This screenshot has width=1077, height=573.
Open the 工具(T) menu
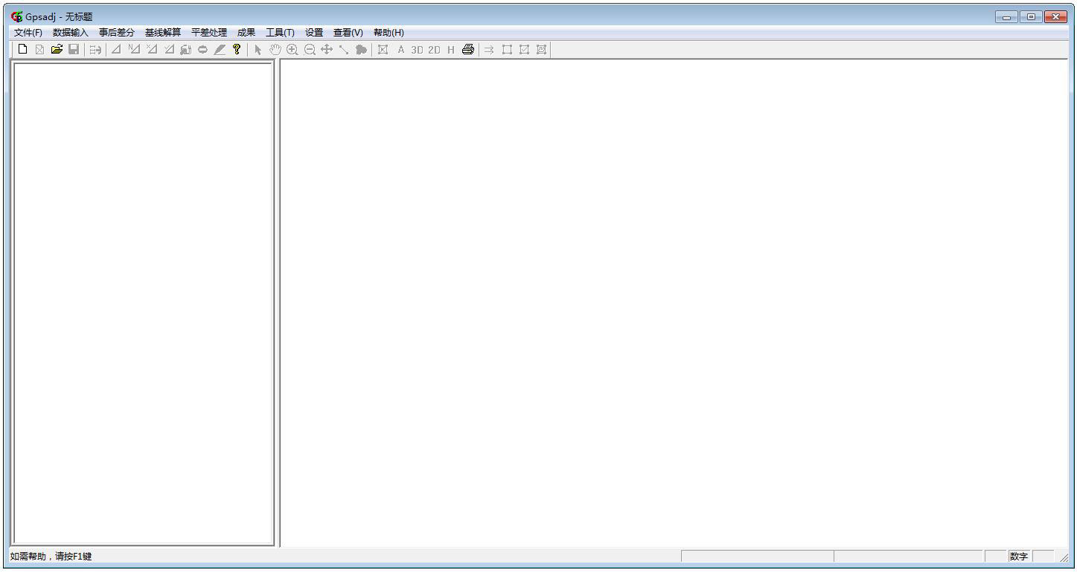click(280, 33)
